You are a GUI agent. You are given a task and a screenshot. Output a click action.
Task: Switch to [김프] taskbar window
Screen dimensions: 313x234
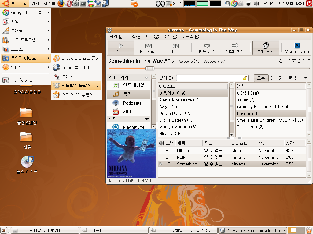click(x=114, y=230)
